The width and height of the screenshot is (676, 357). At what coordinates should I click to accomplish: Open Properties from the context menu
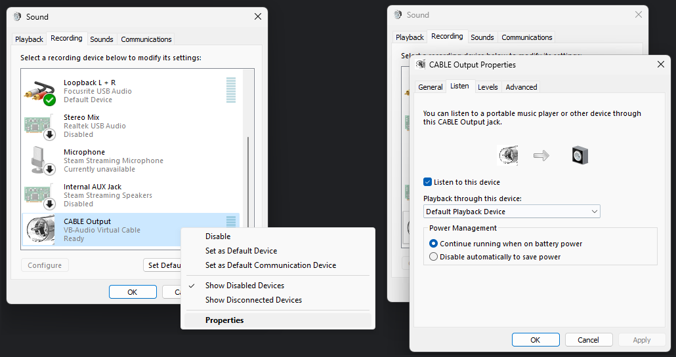coord(278,320)
